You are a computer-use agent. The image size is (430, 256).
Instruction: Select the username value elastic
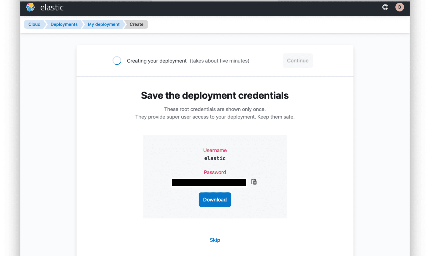pos(215,158)
